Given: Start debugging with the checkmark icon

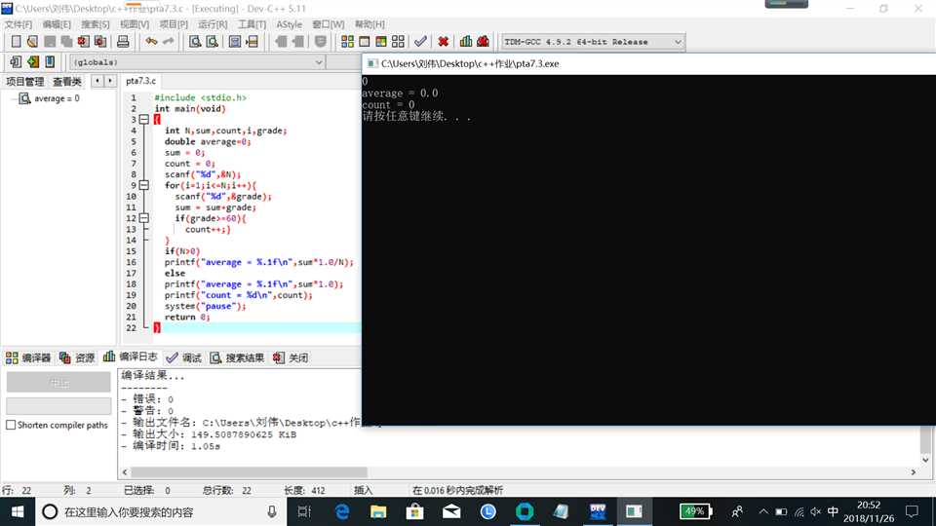Looking at the screenshot, I should (x=421, y=41).
